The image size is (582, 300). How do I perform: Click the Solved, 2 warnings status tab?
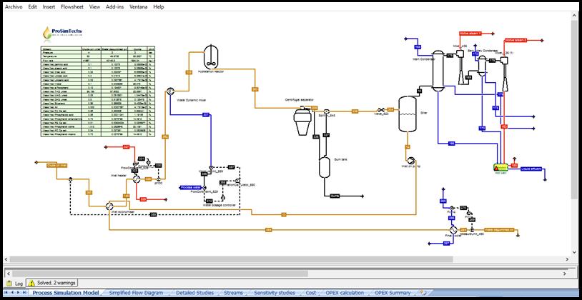coord(55,284)
